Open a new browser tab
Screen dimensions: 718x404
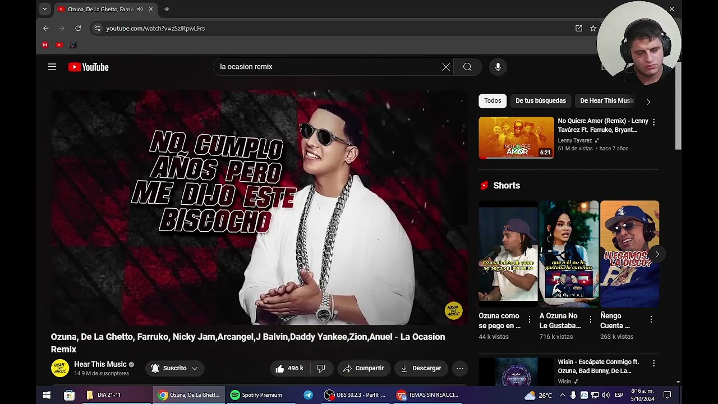[167, 9]
